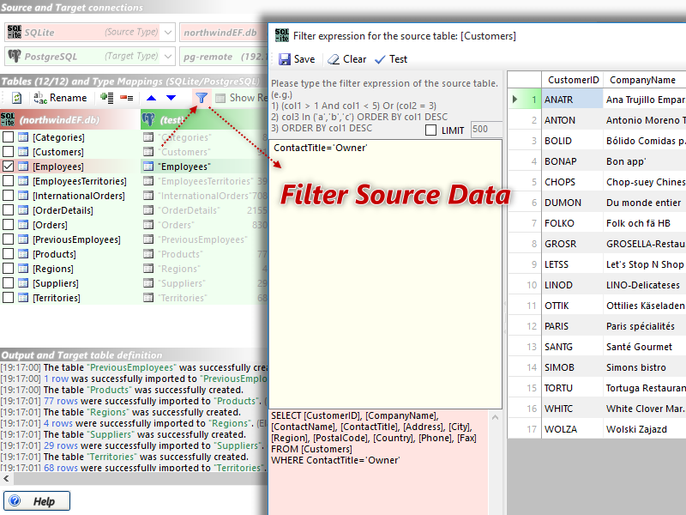Select the [InternationalOrders] source table row
This screenshot has width=686, height=515.
click(x=70, y=196)
